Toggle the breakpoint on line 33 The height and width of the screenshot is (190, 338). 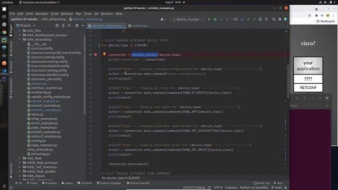(96, 55)
